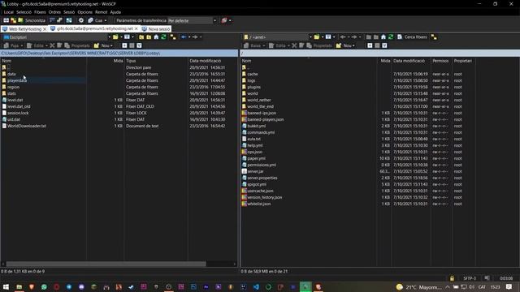Click the local delete X icon
Viewport: 520px width, 292px height.
coord(52,45)
